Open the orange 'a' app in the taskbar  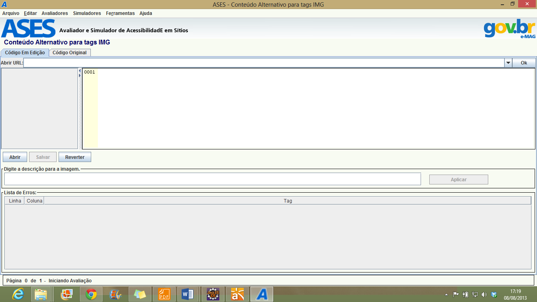(237, 294)
